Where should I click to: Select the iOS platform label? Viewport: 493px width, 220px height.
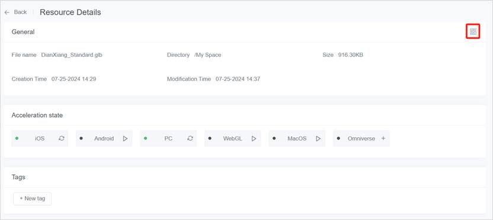(40, 138)
